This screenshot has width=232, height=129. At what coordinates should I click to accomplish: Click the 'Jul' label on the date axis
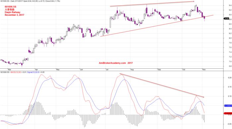107,70
